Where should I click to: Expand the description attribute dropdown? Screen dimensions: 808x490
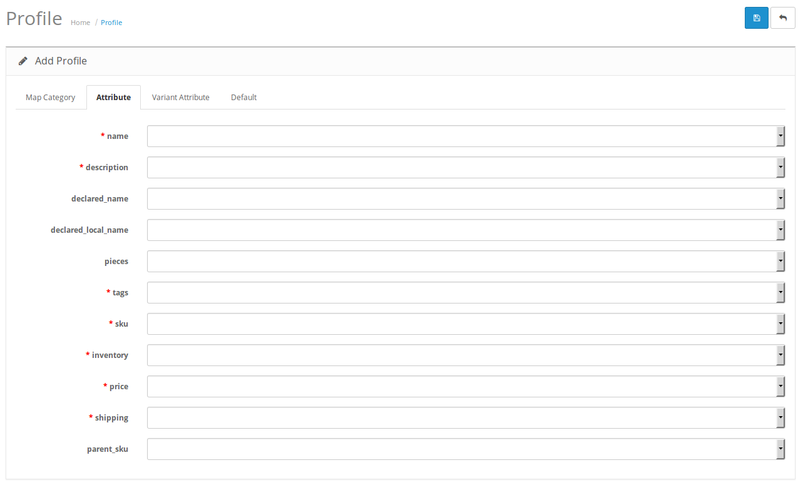466,167
